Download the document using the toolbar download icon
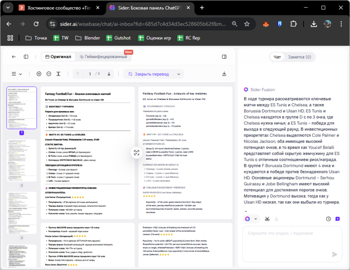Image resolution: width=350 pixels, height=270 pixels. click(x=224, y=74)
